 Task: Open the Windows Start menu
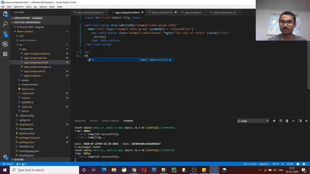click(5, 170)
